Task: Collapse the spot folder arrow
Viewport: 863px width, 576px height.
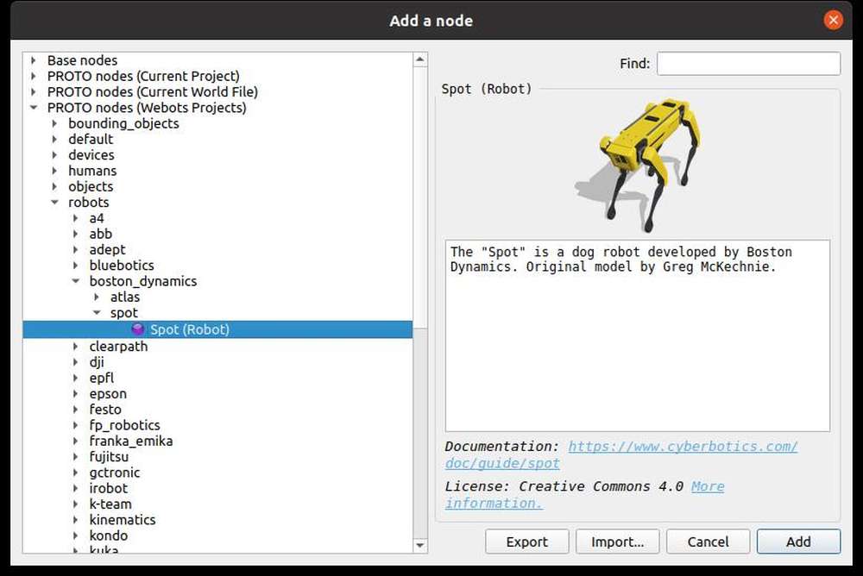Action: 97,312
